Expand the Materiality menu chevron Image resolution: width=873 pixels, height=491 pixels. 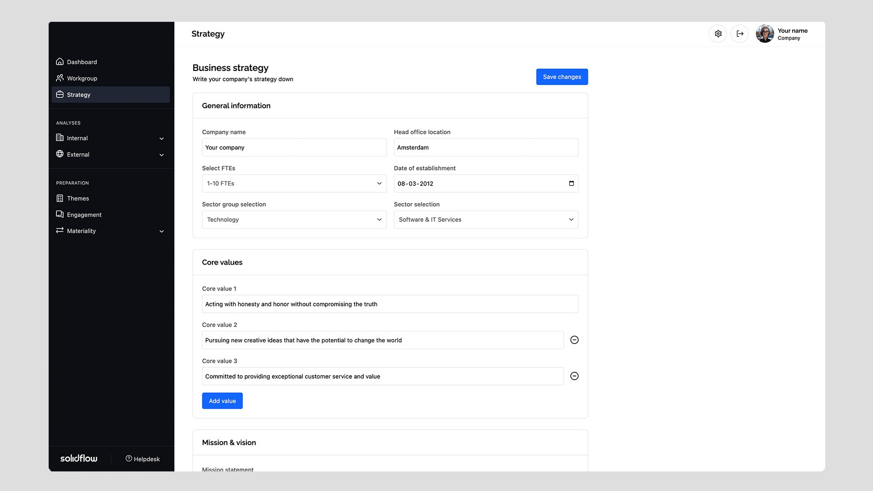(161, 231)
